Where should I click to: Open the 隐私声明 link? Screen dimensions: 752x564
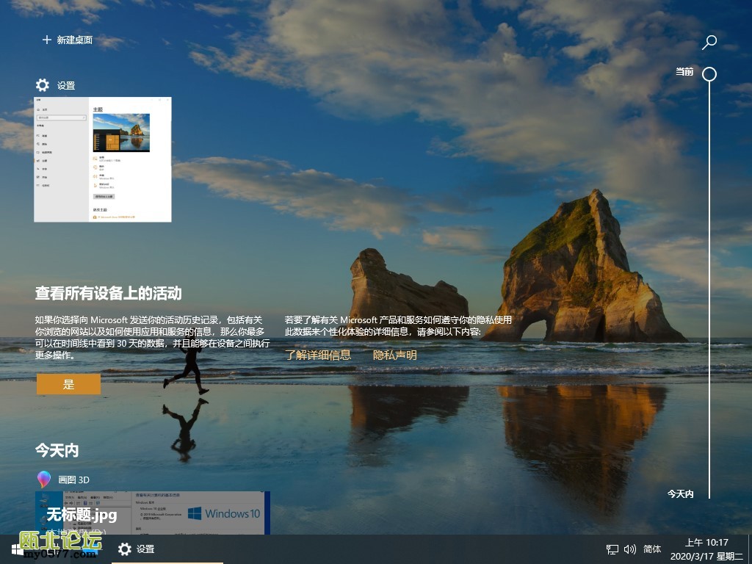395,355
